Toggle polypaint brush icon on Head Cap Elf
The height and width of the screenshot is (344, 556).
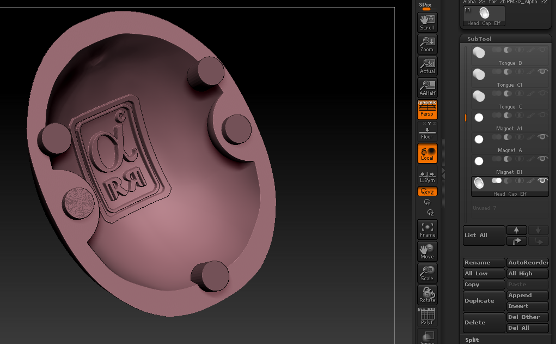pos(530,180)
